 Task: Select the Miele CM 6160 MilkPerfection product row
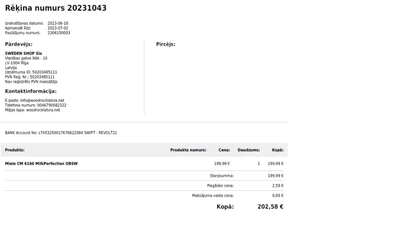point(144,164)
